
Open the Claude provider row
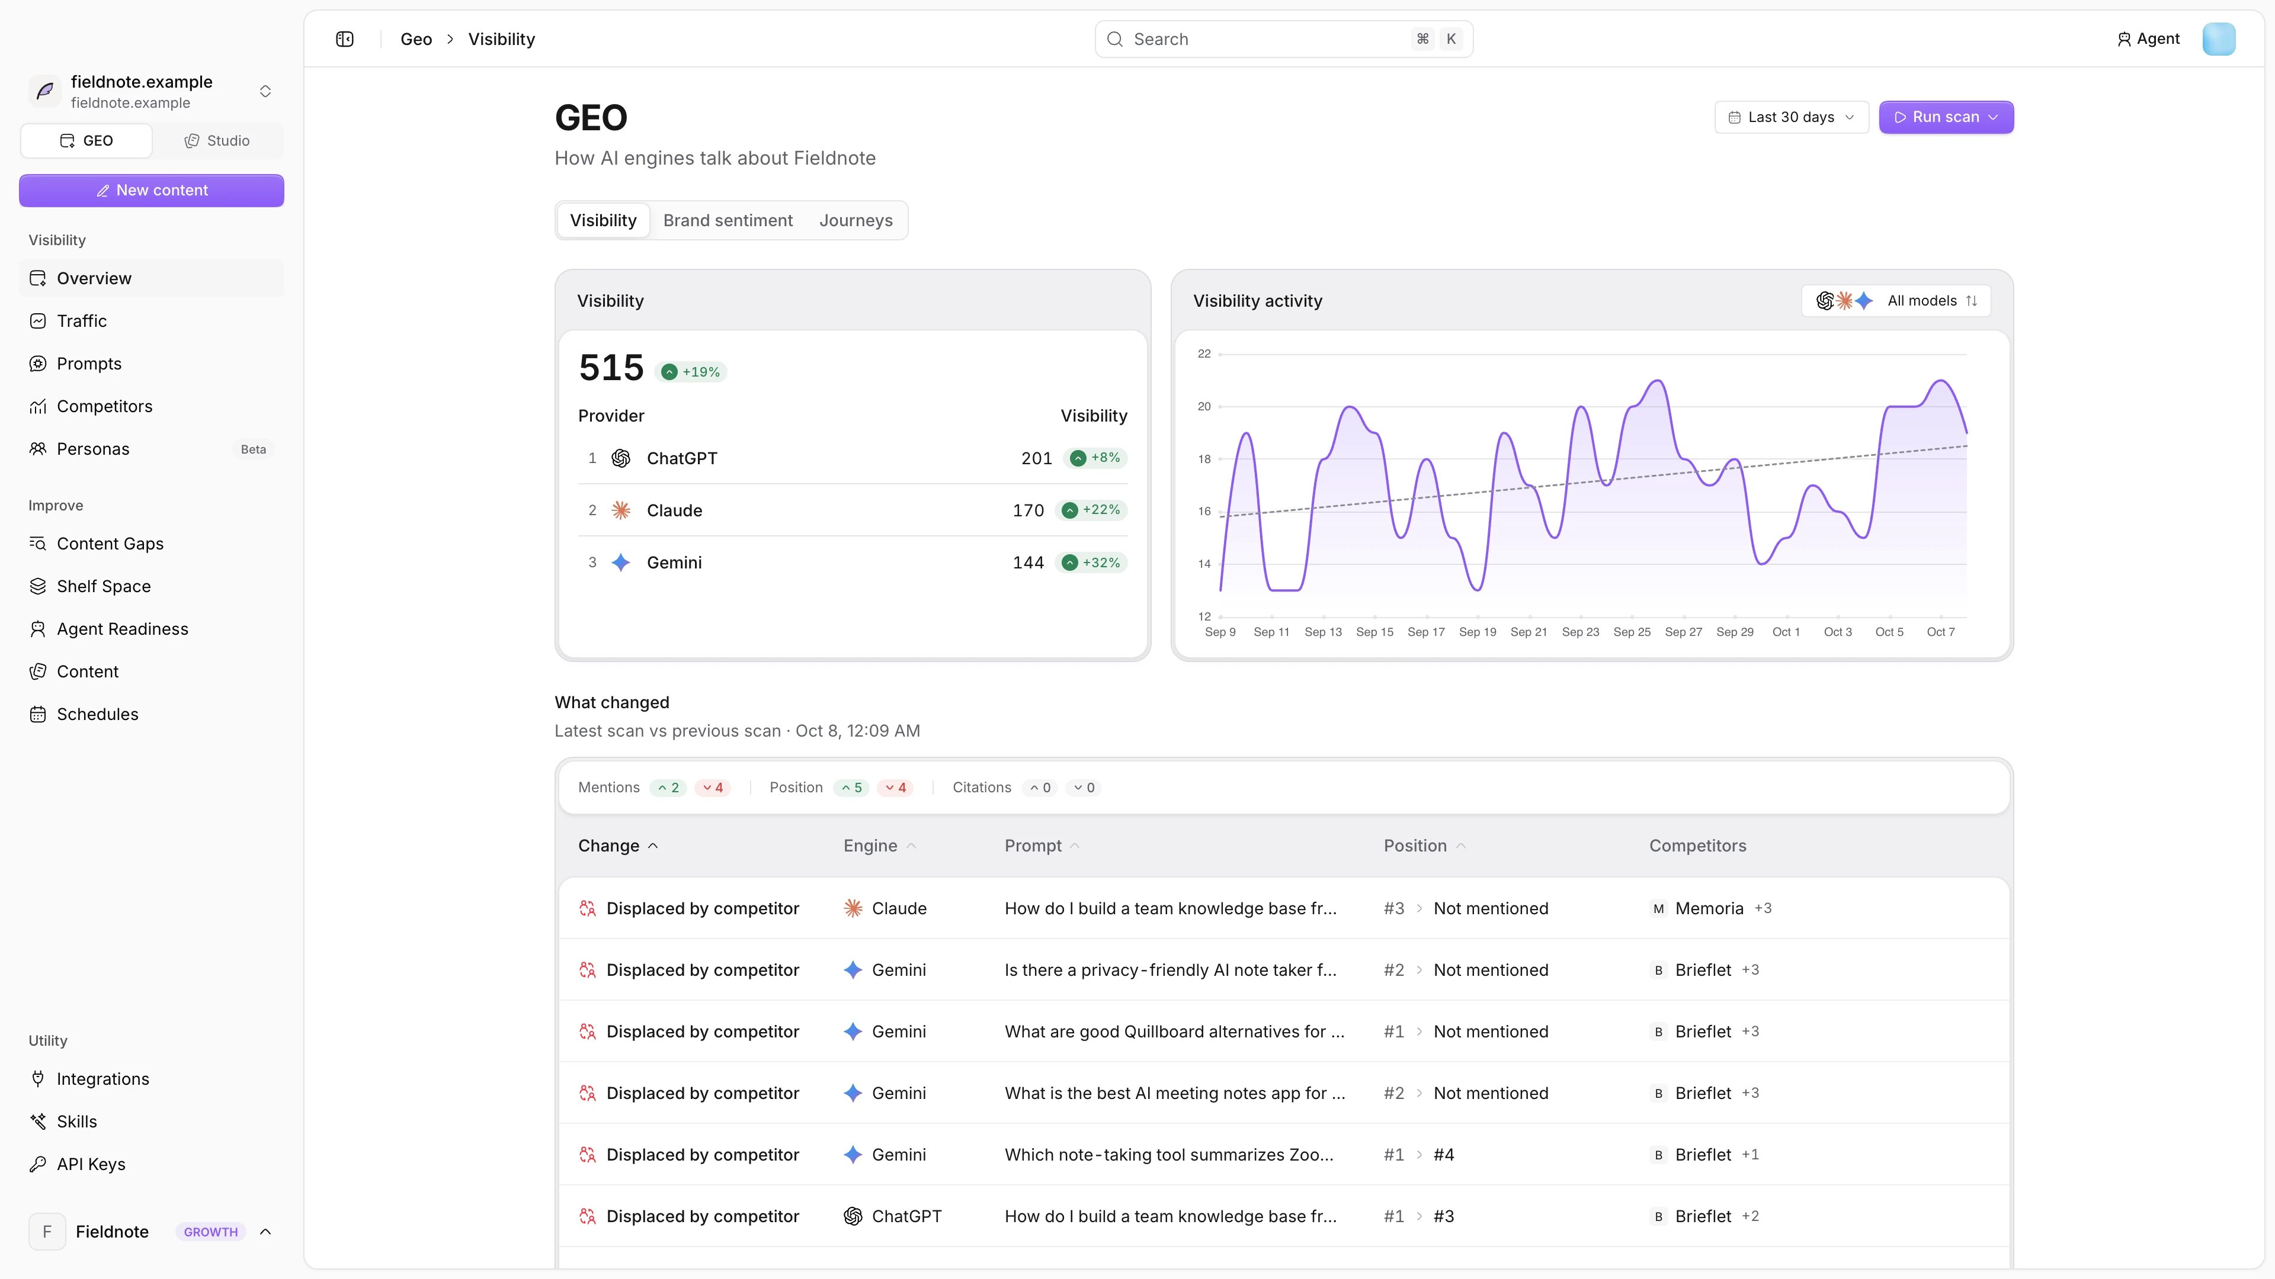pos(853,510)
